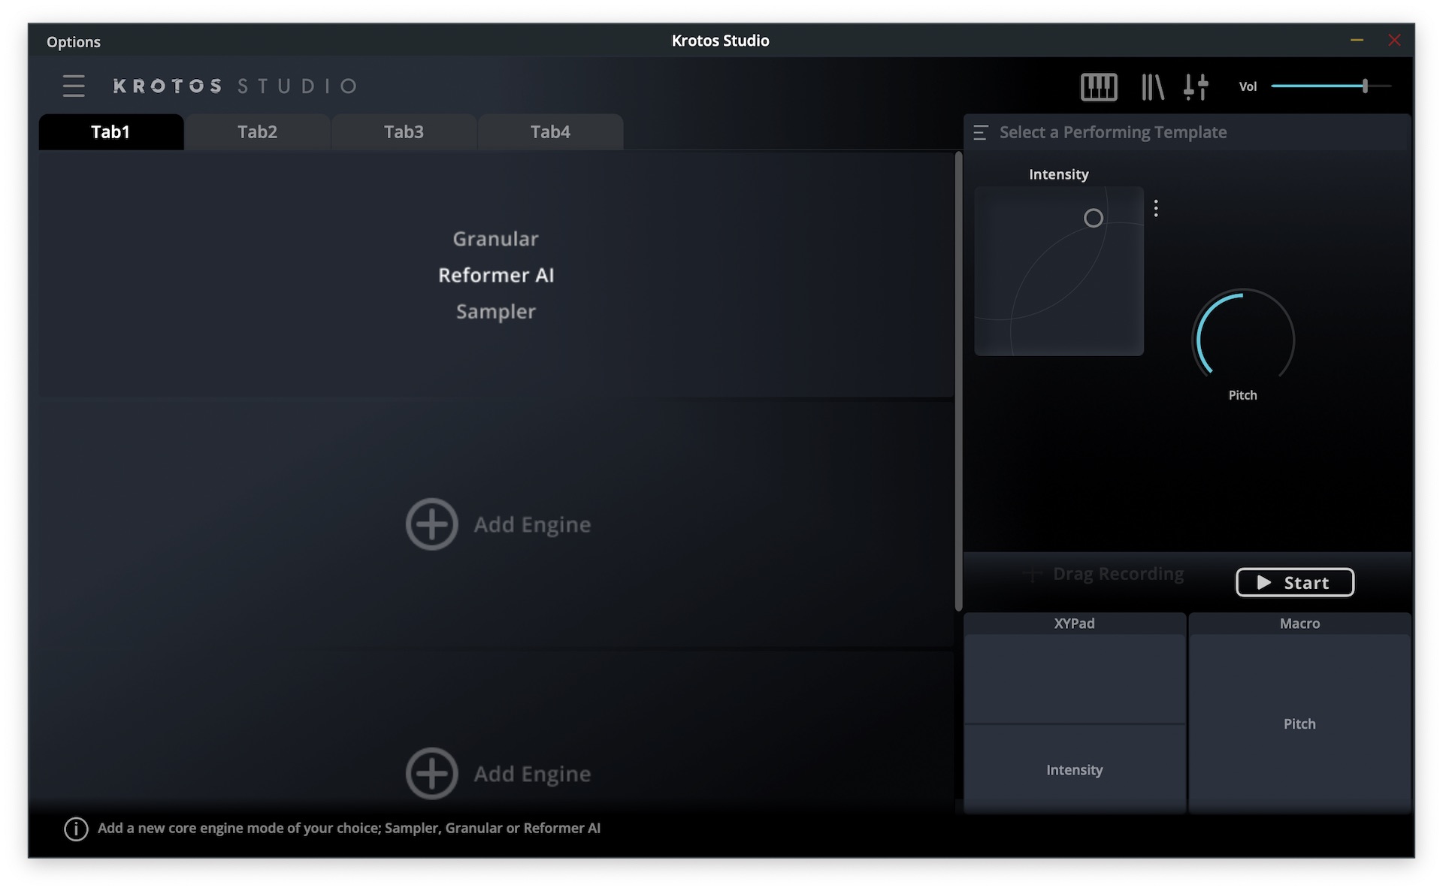Open the Options menu
The height and width of the screenshot is (891, 1443).
(x=73, y=42)
